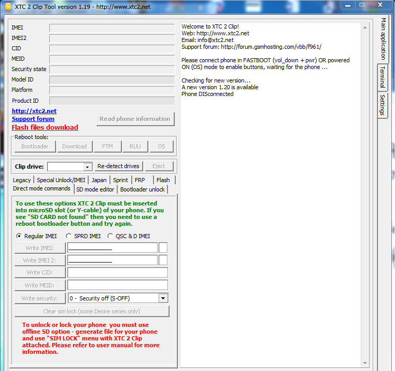The image size is (395, 371).
Task: Click the Security state info field
Action: [x=112, y=70]
